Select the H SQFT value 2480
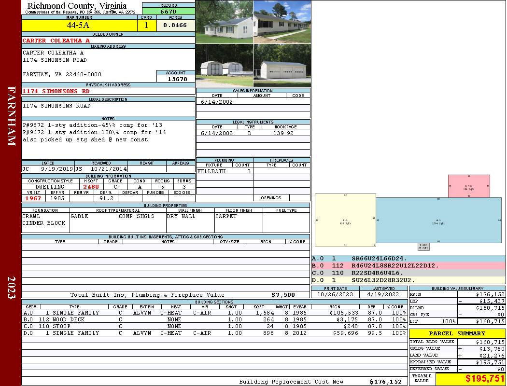The width and height of the screenshot is (507, 386). coord(91,187)
